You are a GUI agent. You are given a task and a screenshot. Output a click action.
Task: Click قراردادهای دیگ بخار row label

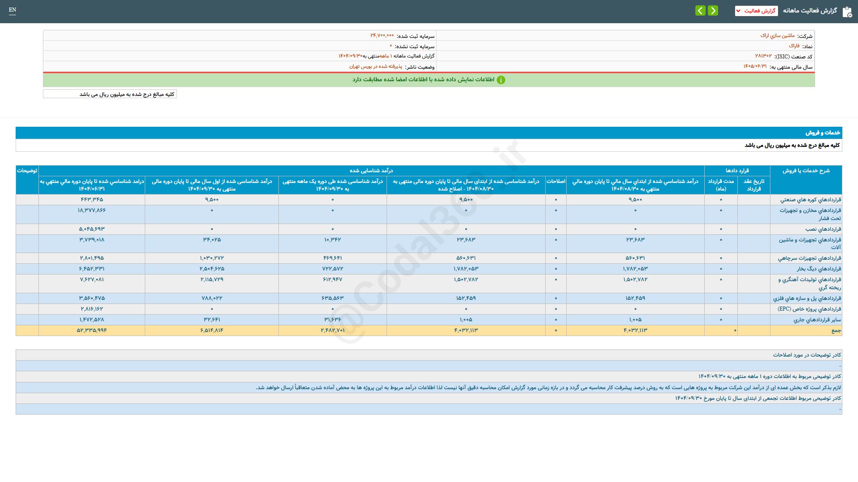click(819, 269)
